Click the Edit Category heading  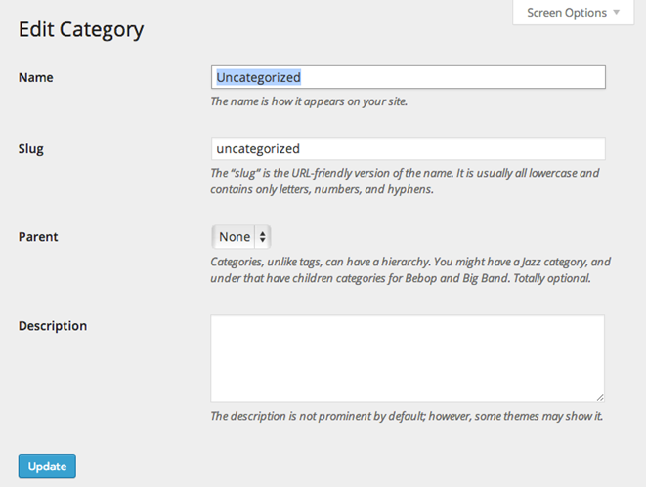click(x=81, y=29)
